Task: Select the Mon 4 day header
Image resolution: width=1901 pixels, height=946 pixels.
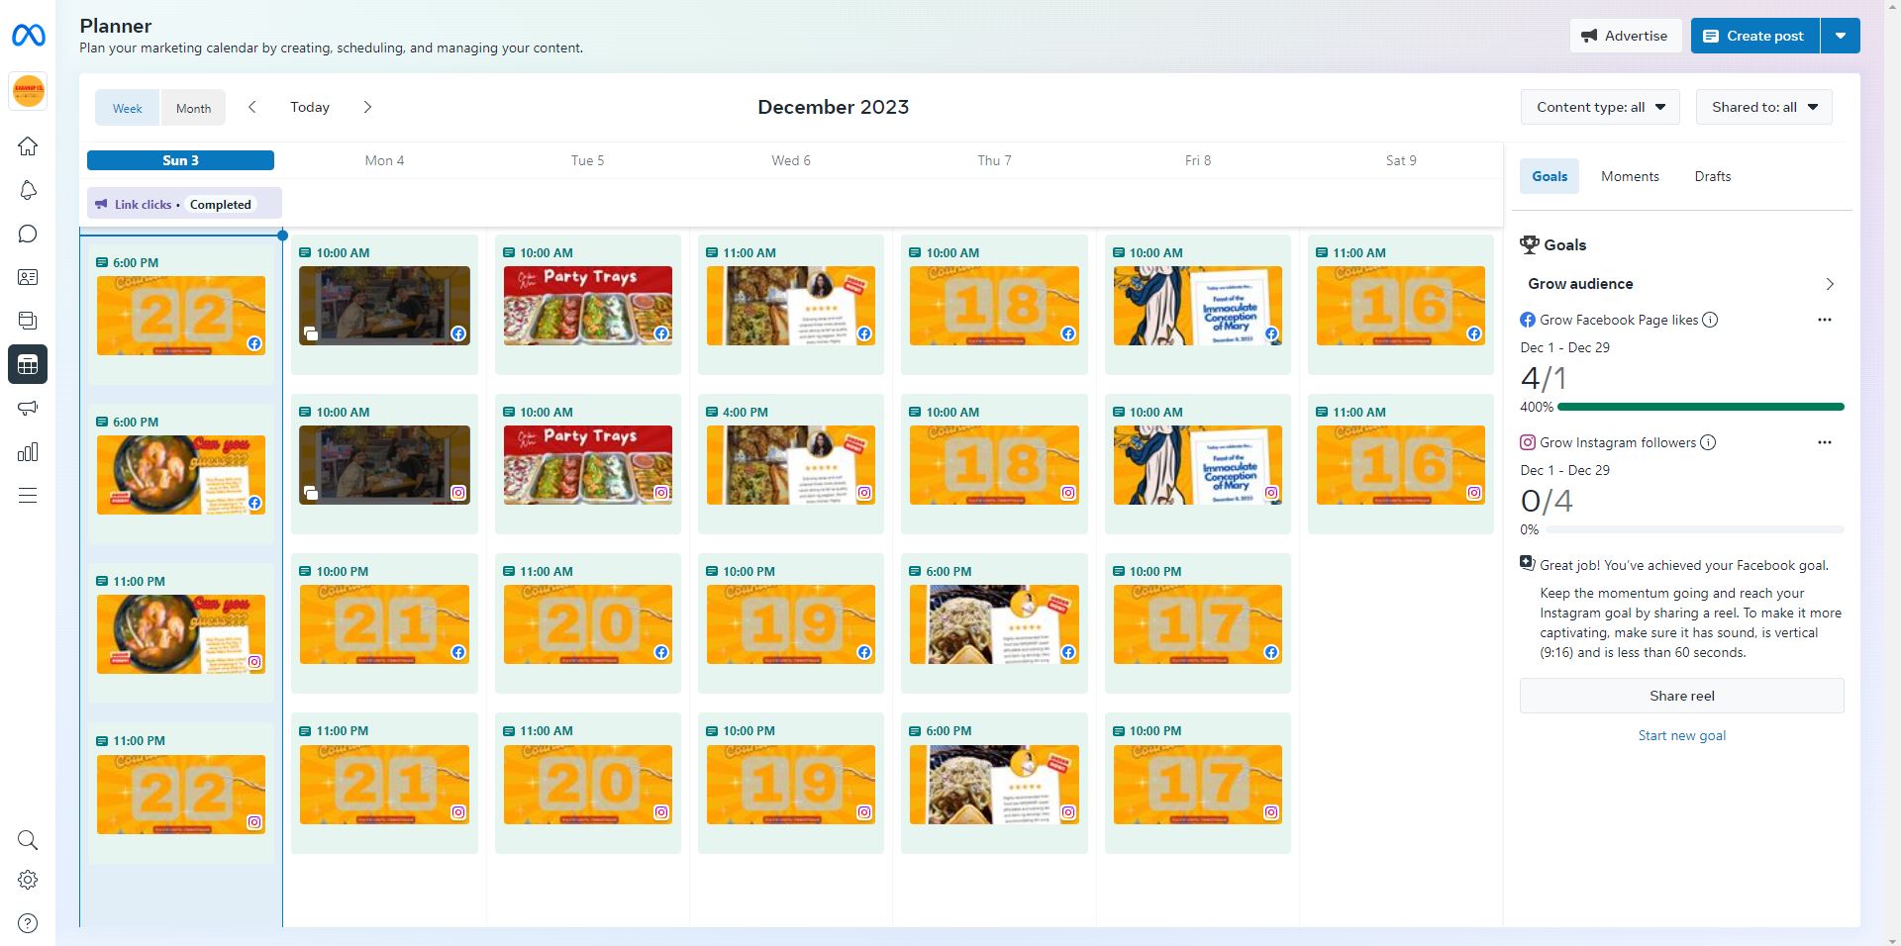Action: click(384, 160)
